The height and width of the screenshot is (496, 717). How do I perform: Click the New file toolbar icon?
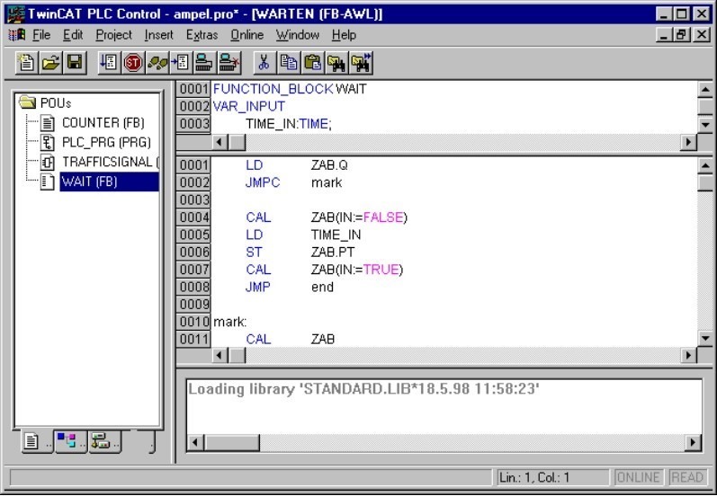click(x=26, y=62)
